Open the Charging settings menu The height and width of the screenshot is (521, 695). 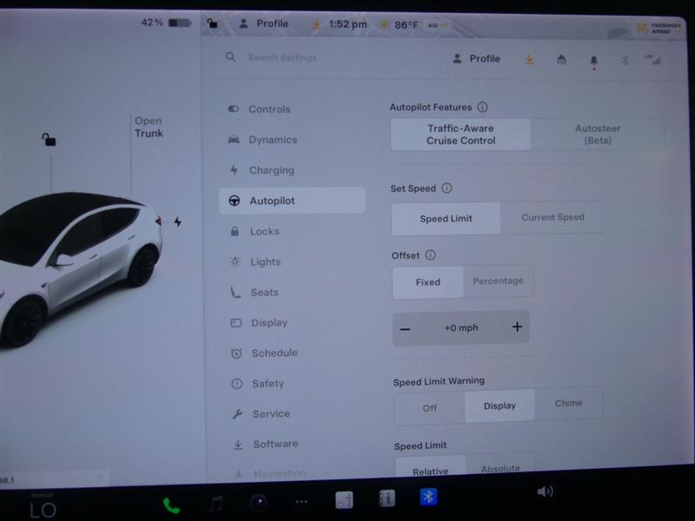[271, 170]
